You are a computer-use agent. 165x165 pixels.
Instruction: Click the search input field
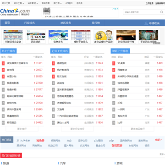141,12
